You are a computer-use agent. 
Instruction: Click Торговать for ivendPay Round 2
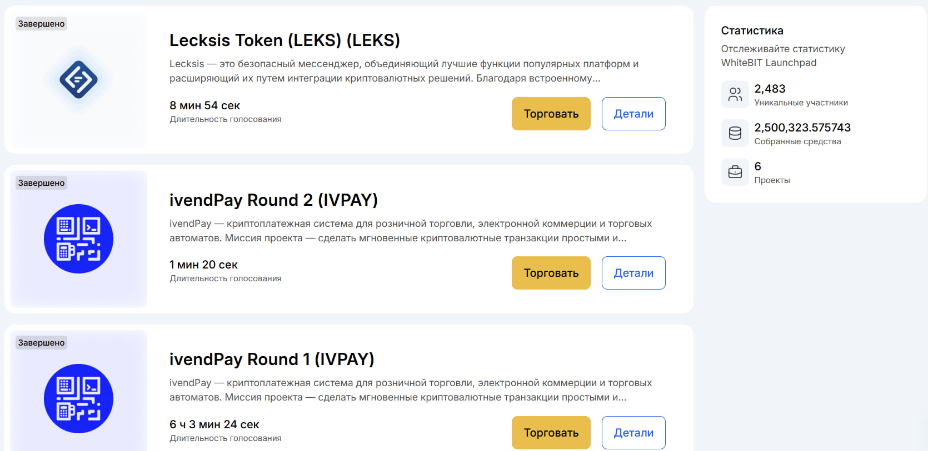coord(551,273)
